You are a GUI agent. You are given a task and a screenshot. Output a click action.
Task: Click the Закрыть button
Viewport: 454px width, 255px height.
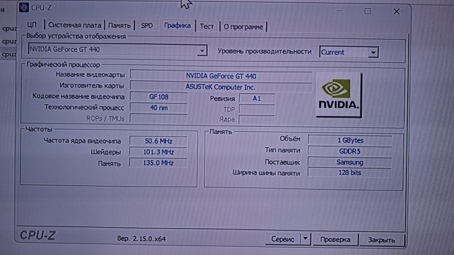coord(381,240)
